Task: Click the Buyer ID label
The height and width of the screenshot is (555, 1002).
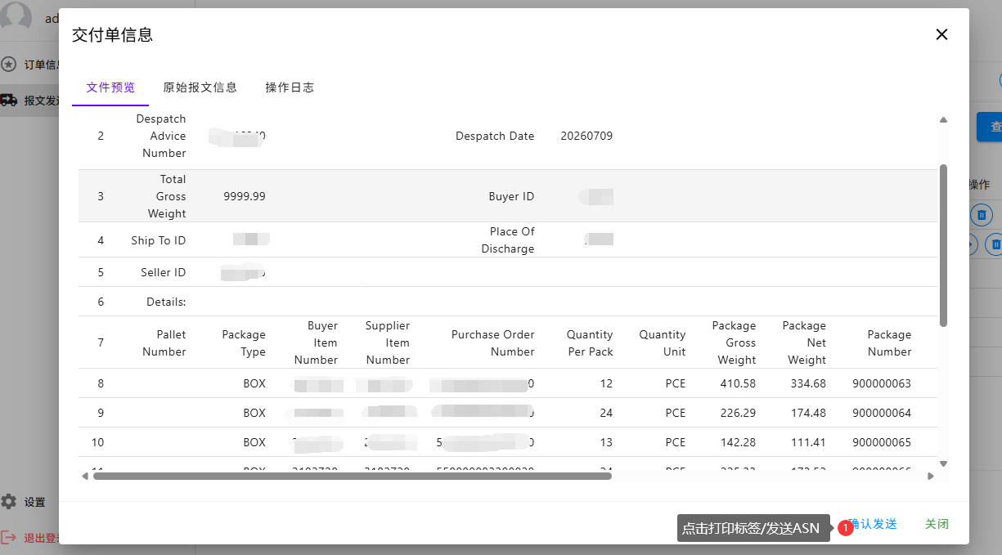Action: point(511,196)
